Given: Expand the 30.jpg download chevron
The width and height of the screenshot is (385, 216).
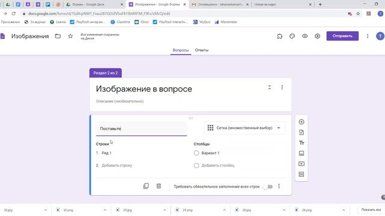Looking at the screenshot, I should (46, 210).
